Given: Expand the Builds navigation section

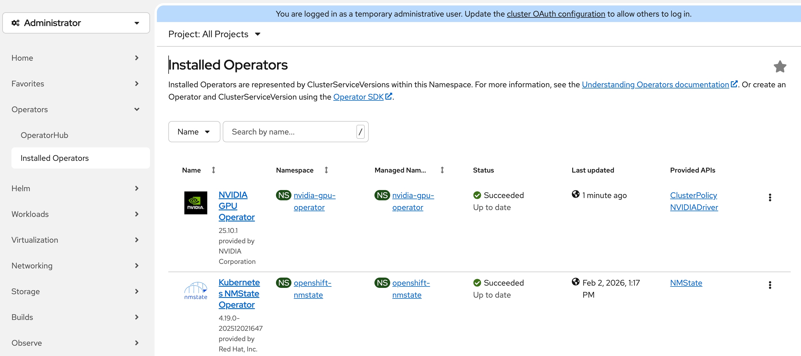Looking at the screenshot, I should point(76,317).
